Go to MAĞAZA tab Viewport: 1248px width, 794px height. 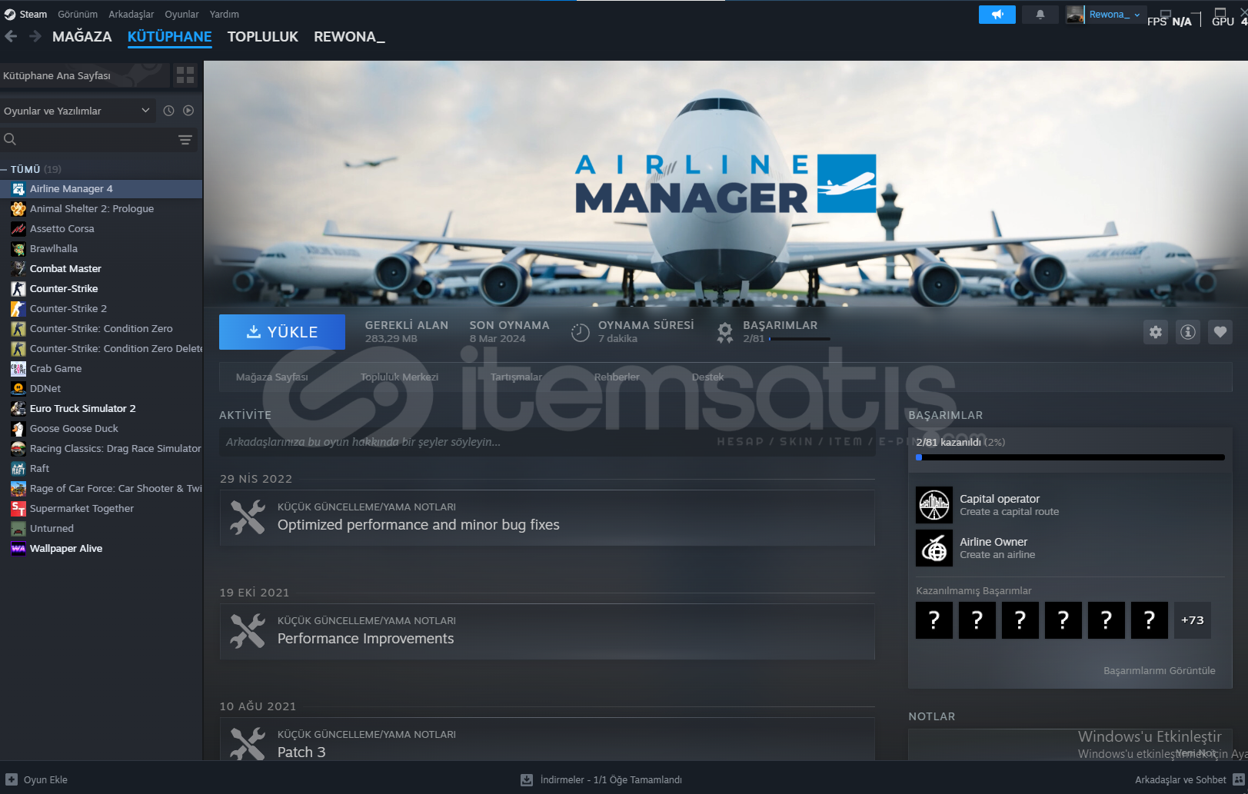(82, 36)
